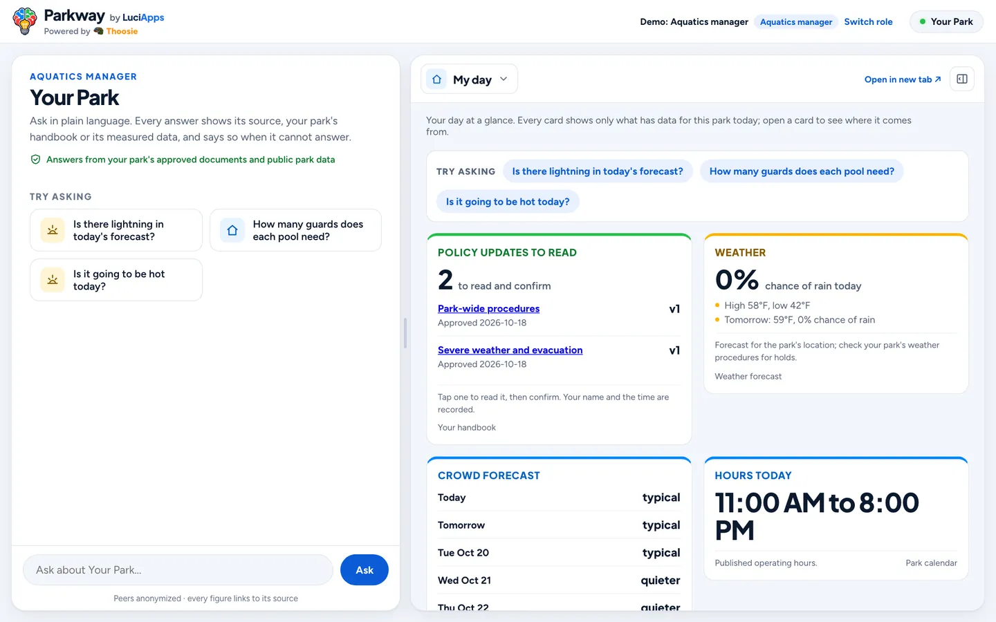Click the Today crowd forecast row
The height and width of the screenshot is (622, 996).
559,498
